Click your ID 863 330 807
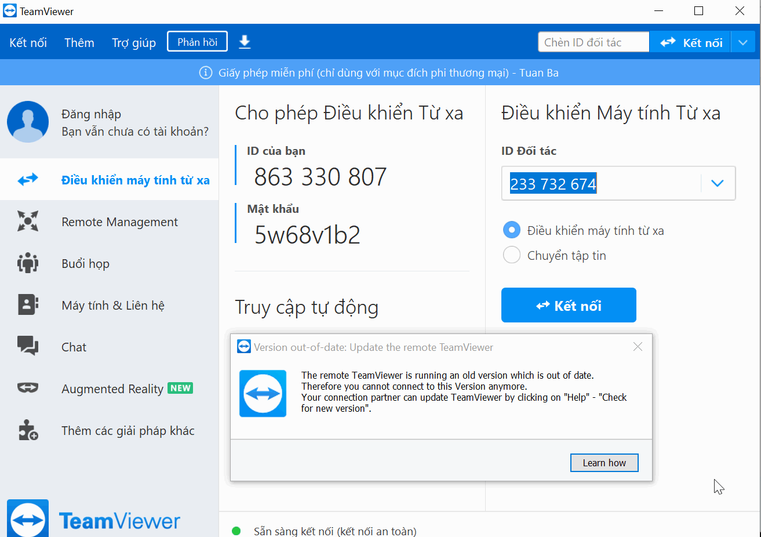 click(x=320, y=177)
